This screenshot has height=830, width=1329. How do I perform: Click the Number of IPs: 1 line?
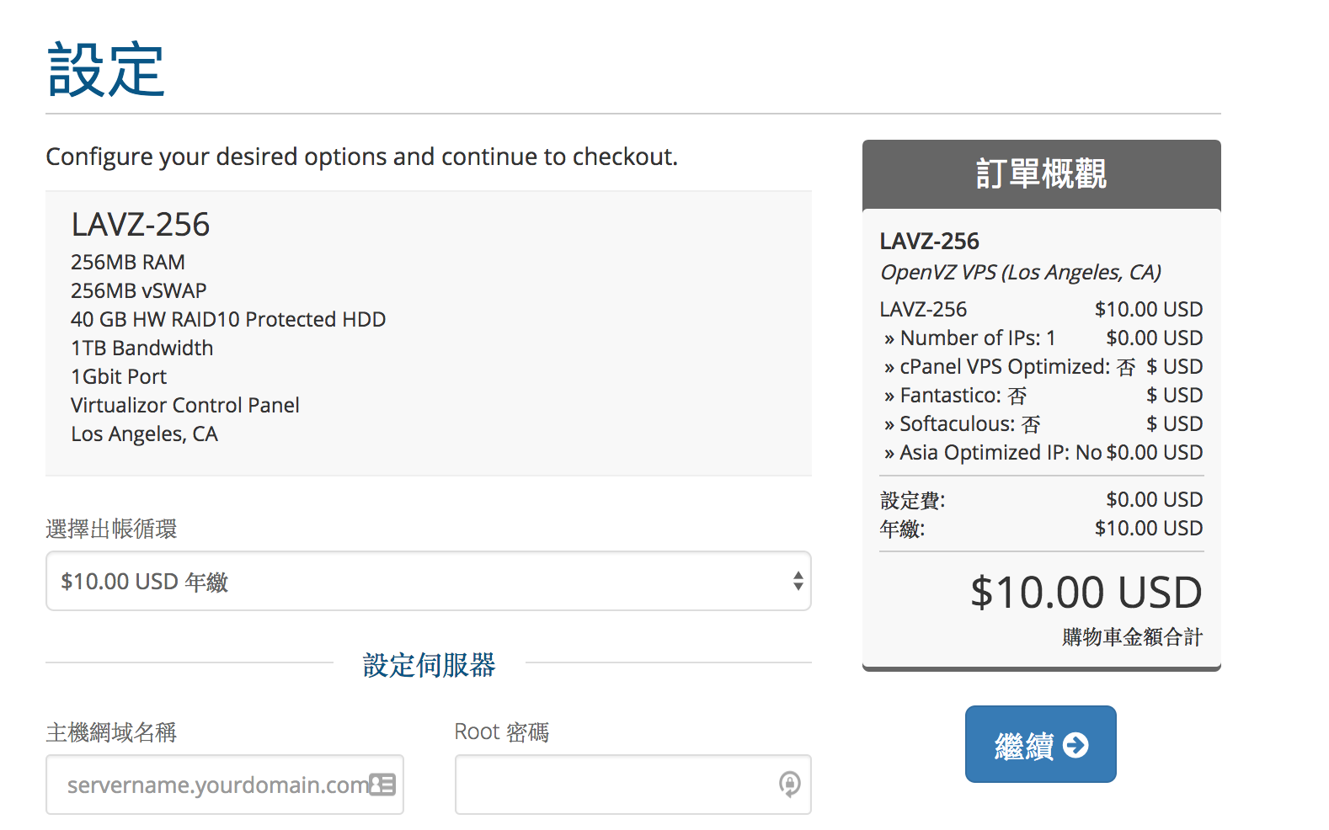1042,338
